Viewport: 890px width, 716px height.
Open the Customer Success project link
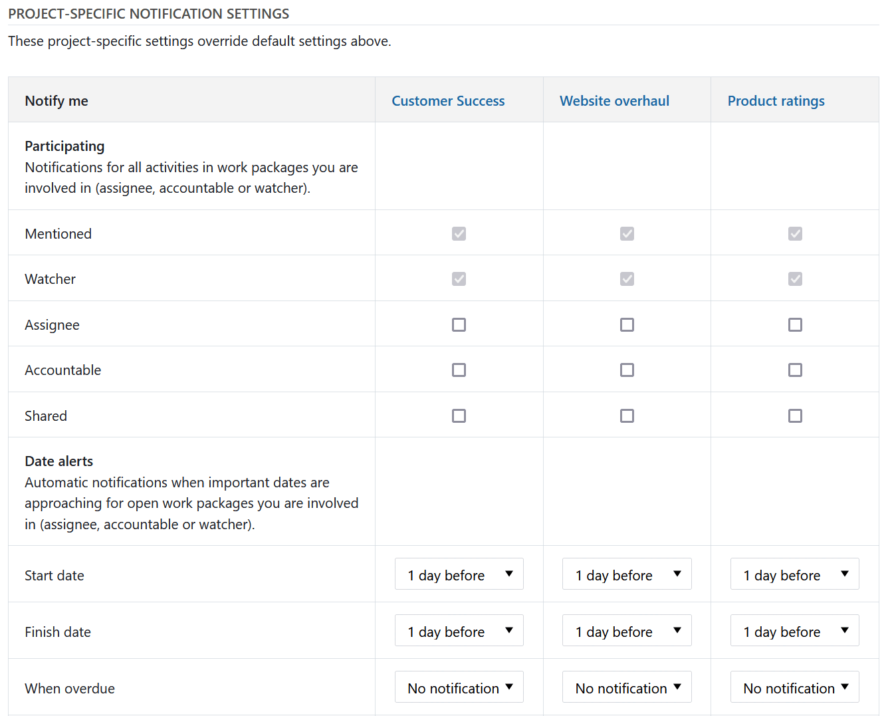click(448, 101)
